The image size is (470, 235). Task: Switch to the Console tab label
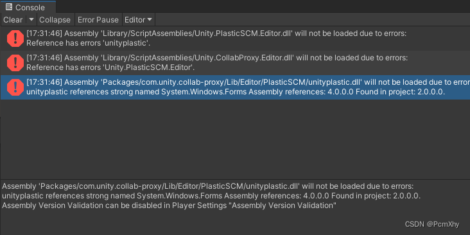(30, 8)
